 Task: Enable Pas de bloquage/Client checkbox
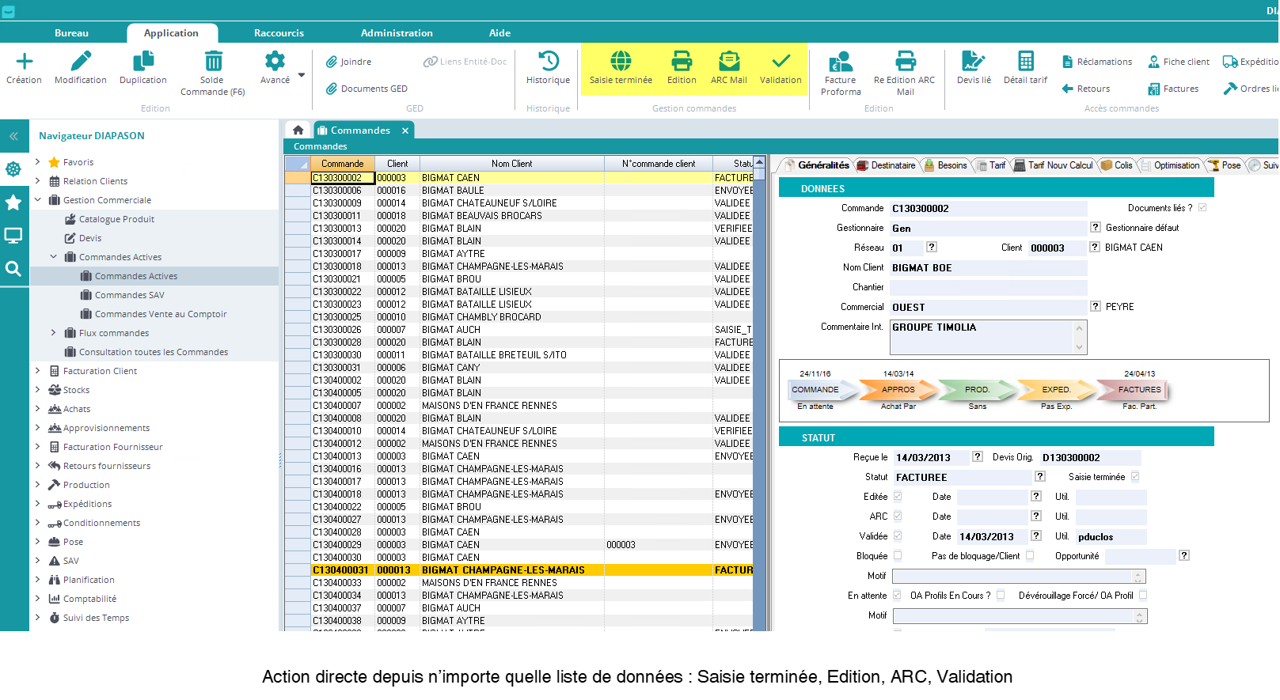1030,555
